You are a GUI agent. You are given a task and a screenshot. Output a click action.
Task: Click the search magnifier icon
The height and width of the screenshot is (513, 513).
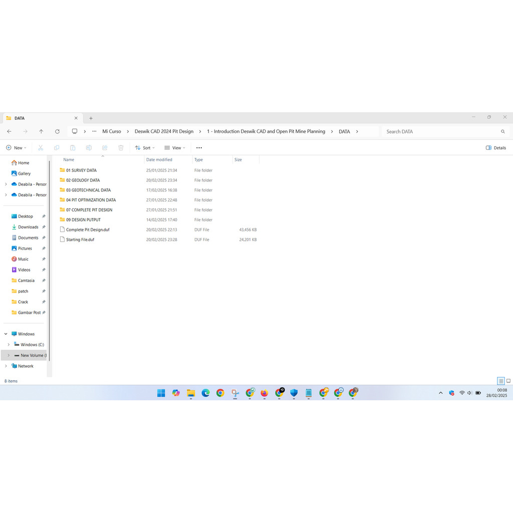click(503, 132)
